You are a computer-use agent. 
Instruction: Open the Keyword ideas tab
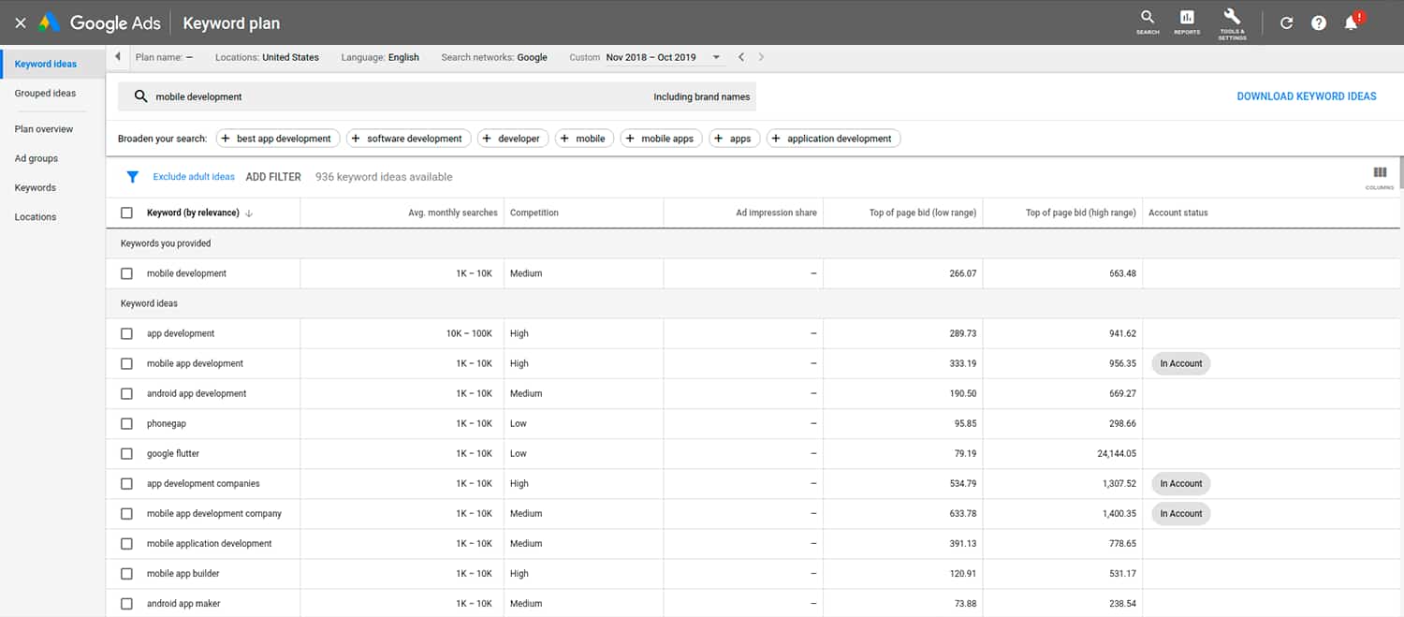coord(53,65)
